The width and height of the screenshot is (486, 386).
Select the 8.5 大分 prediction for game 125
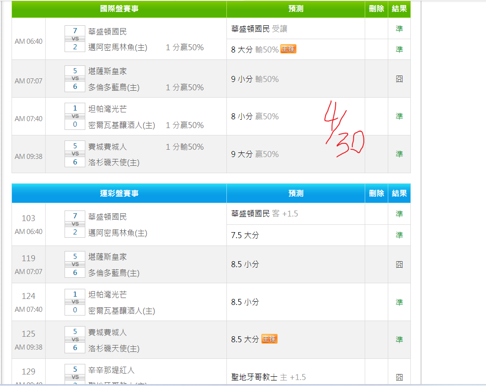[x=245, y=339]
